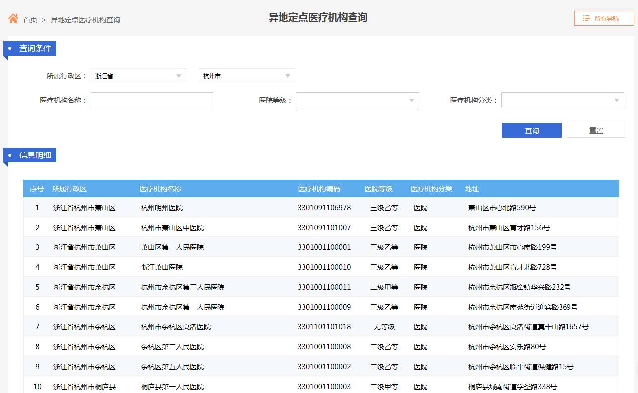Focus the 医疗机构名称 input field
Image resolution: width=638 pixels, height=393 pixels.
(152, 100)
